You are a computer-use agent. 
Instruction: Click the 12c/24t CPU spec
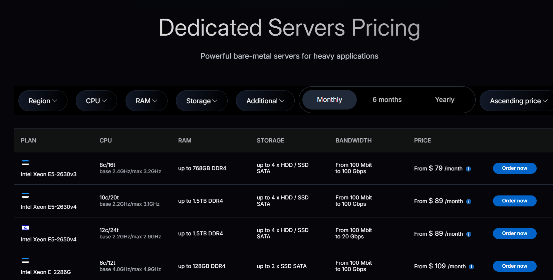pyautogui.click(x=109, y=230)
